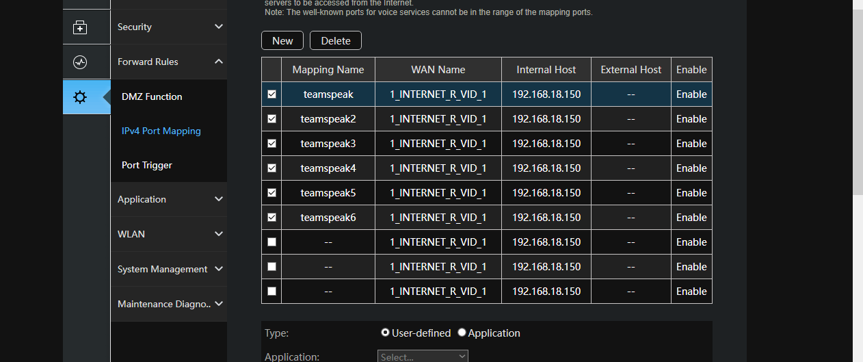Expand the System Management section

click(168, 269)
